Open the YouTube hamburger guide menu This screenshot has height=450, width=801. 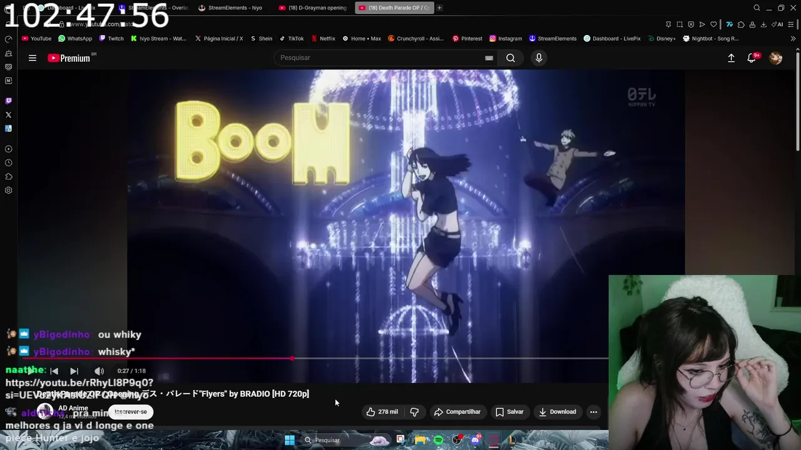click(x=33, y=58)
